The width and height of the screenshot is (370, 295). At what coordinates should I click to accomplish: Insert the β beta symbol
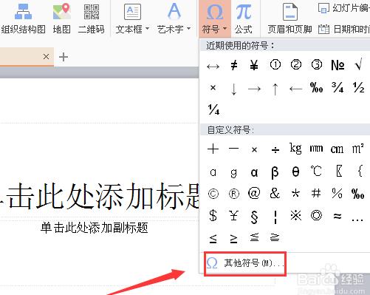275,172
